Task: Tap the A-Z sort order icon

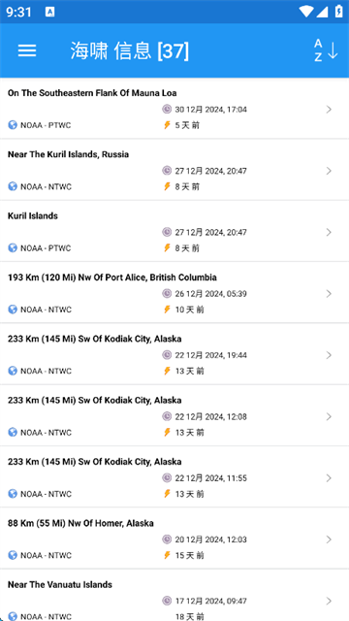Action: pos(326,50)
